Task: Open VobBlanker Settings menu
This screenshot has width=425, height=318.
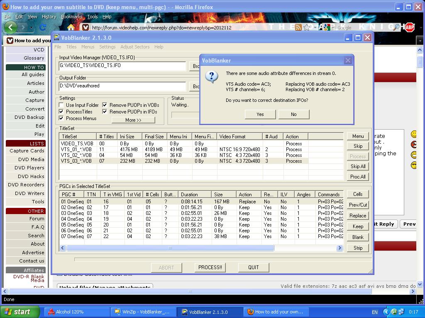Action: point(107,47)
